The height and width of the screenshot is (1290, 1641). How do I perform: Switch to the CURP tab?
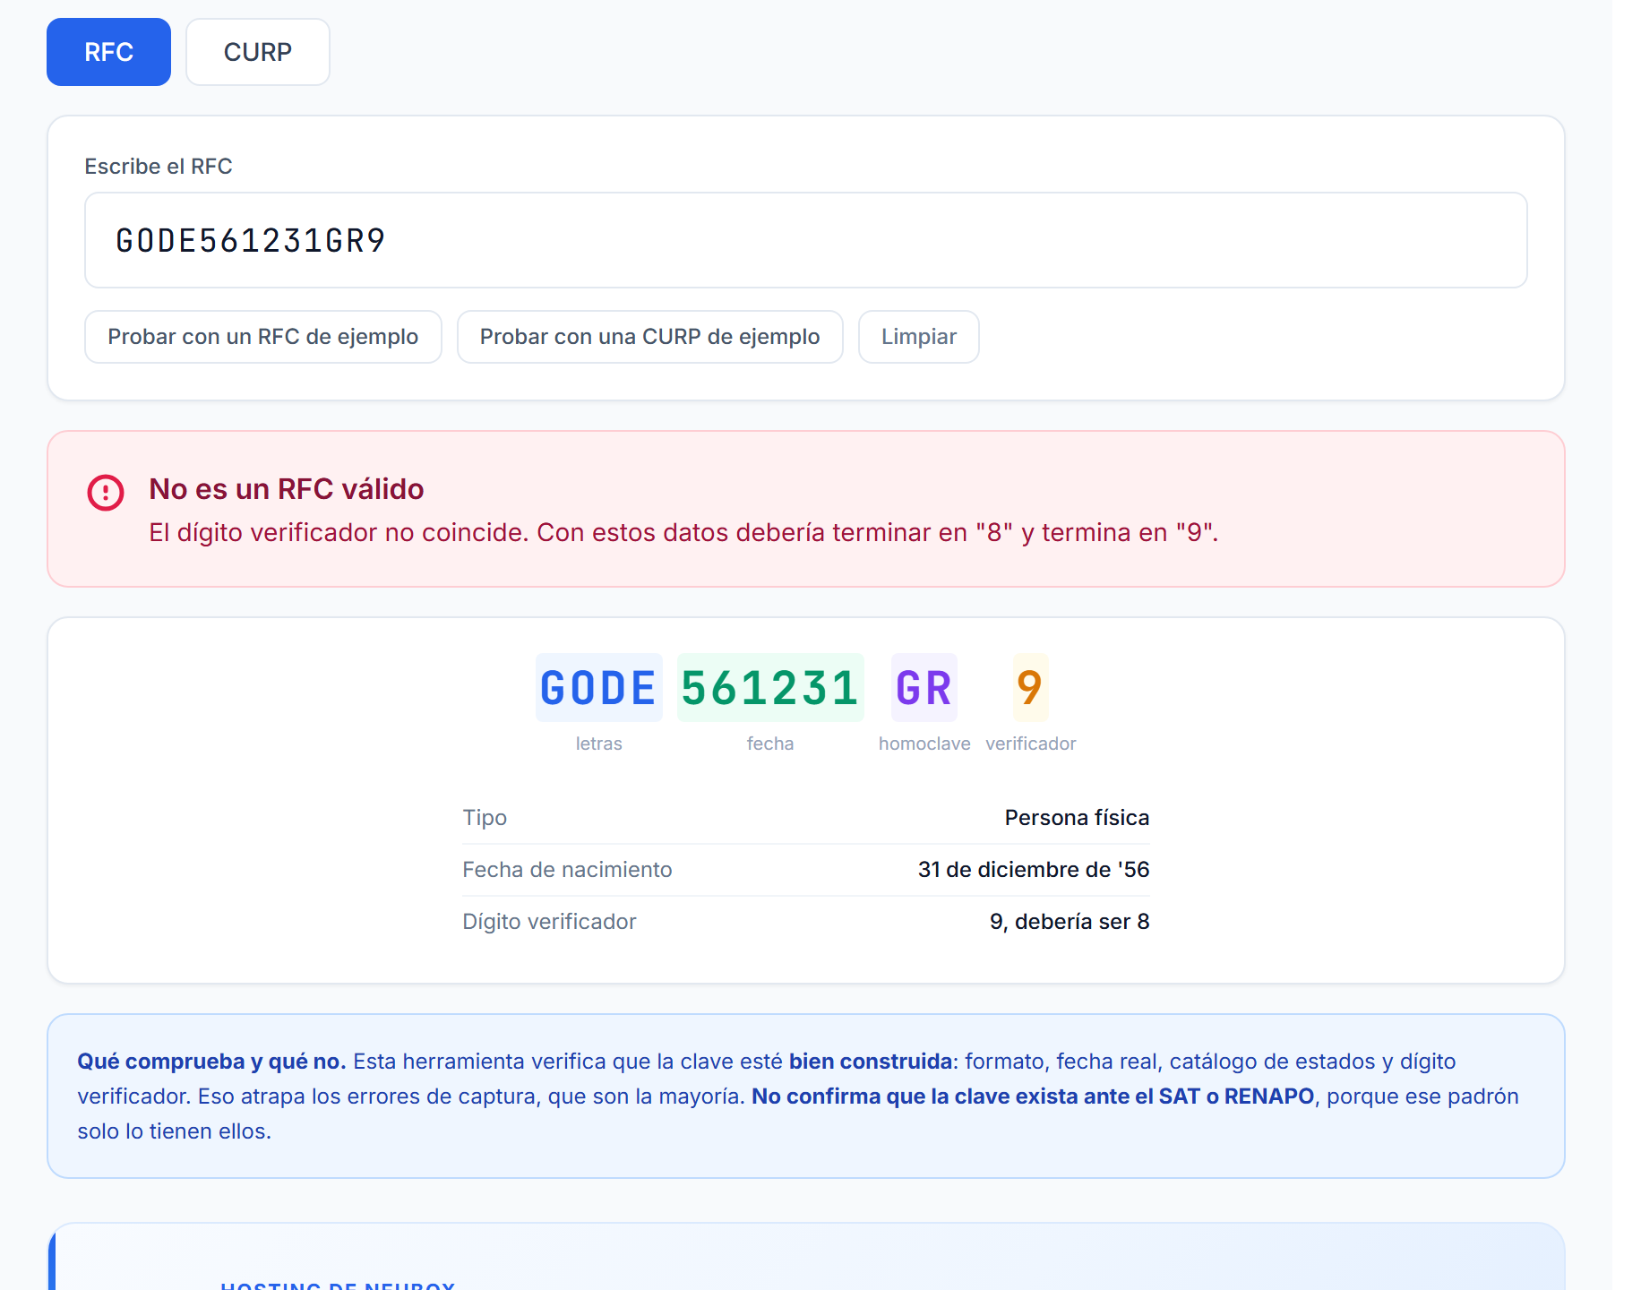(x=258, y=52)
